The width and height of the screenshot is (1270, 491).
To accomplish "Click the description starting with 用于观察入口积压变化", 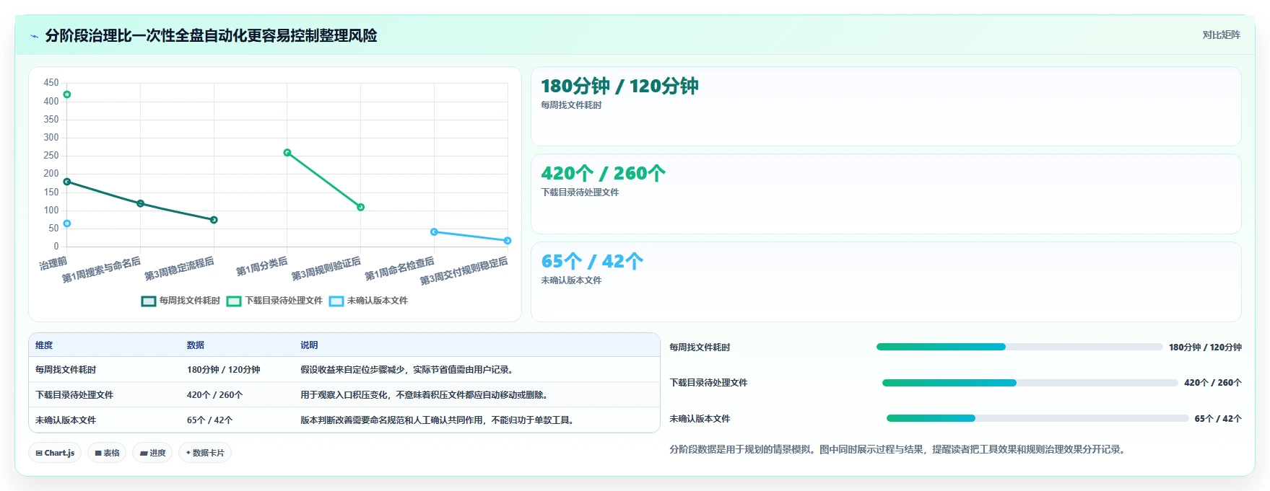I will pyautogui.click(x=425, y=395).
